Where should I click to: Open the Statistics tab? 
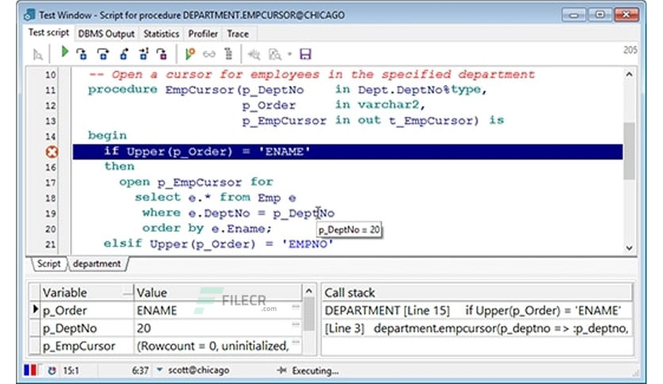[x=161, y=34]
